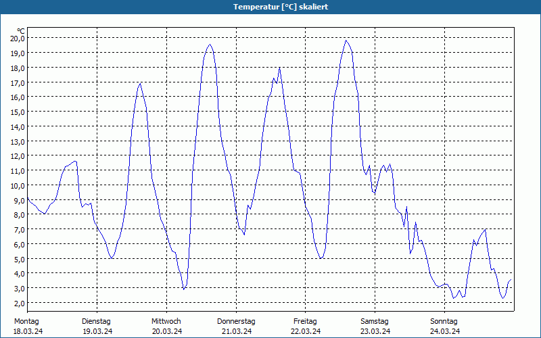Click the 'Temperatur [°C] skaliert' title

(281, 7)
